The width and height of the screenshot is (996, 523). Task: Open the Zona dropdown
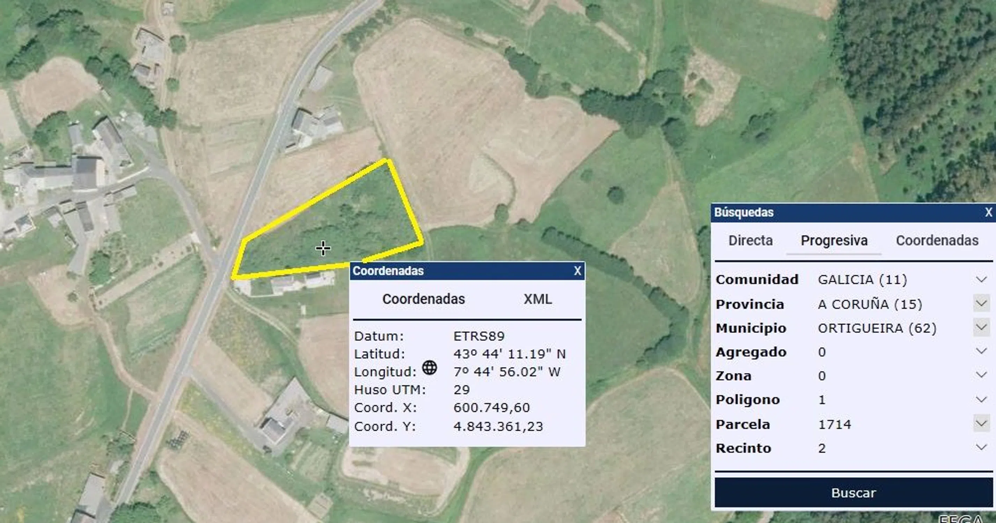point(981,375)
